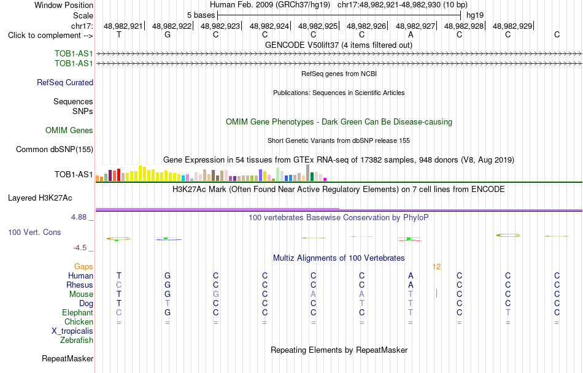Click the TOB1-AS1 GTEx expression label
The width and height of the screenshot is (583, 373).
point(74,174)
